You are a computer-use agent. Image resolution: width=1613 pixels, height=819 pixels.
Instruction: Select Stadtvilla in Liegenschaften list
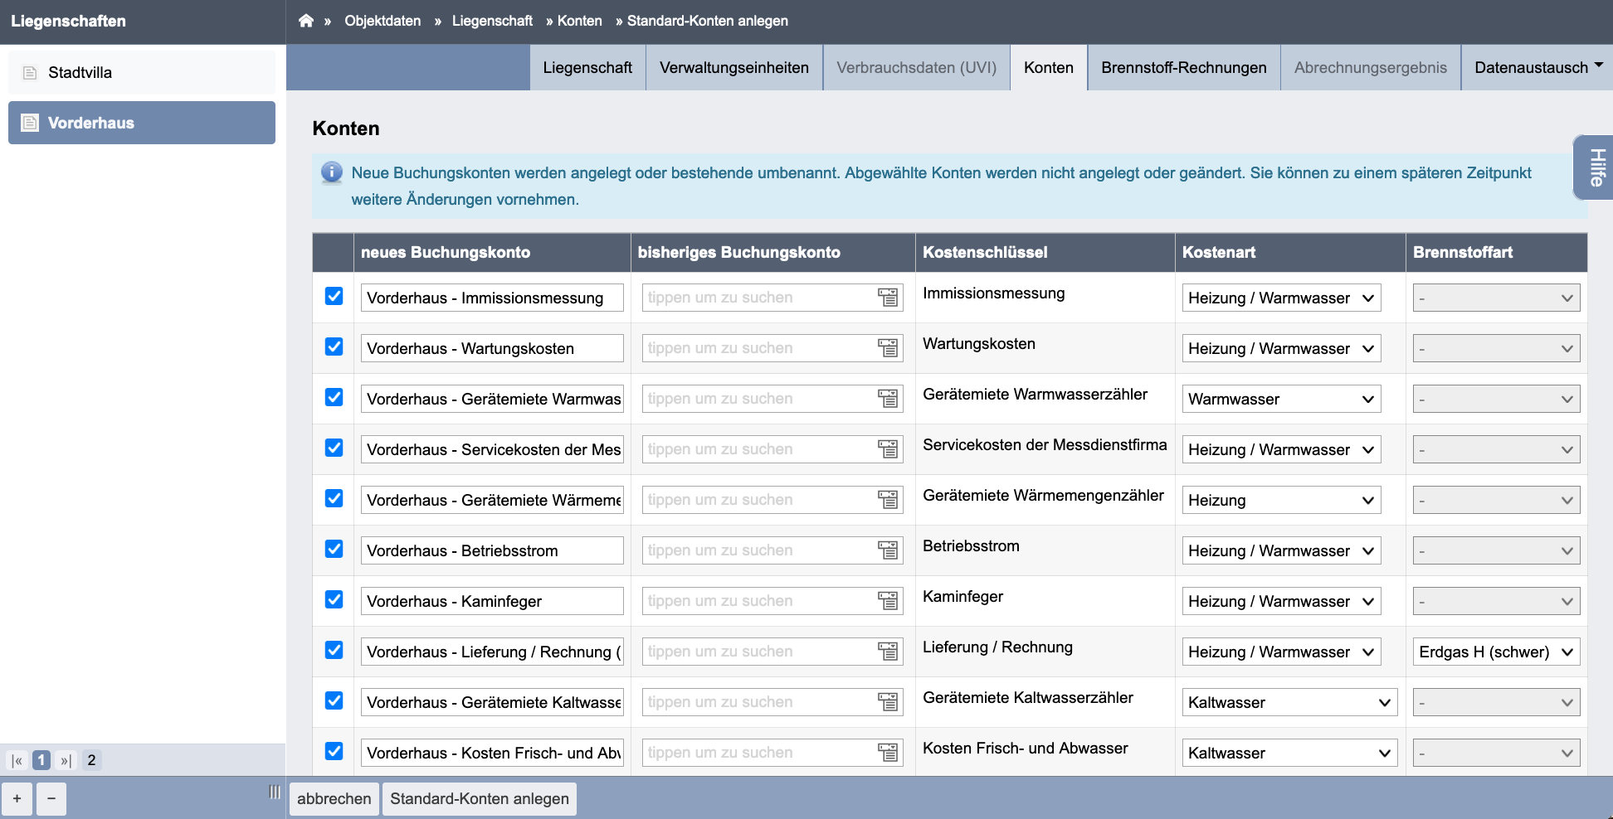tap(142, 72)
